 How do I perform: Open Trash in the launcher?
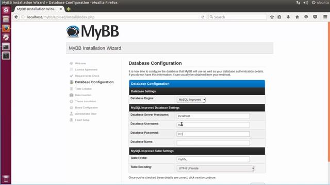(x=6, y=179)
